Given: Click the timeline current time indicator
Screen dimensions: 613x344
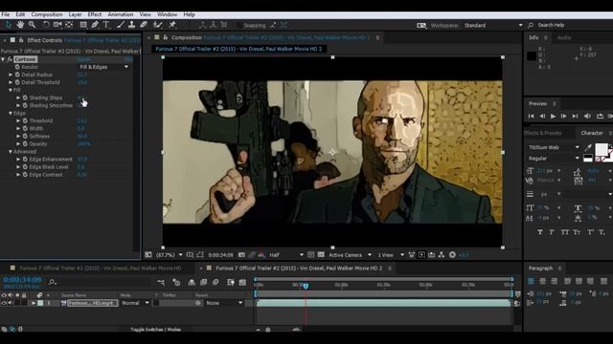Looking at the screenshot, I should coord(306,286).
